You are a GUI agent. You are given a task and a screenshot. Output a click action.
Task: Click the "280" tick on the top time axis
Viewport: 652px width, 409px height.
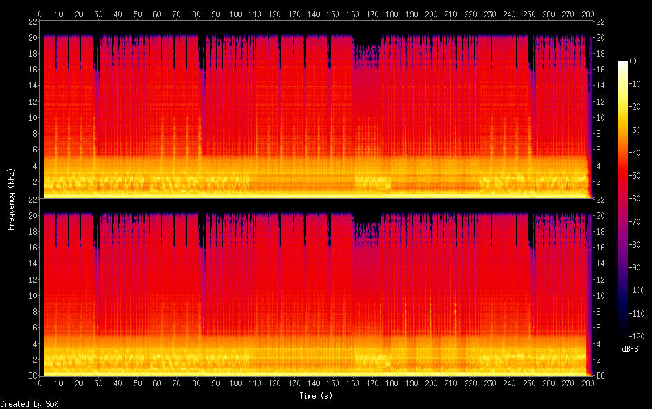tap(588, 14)
